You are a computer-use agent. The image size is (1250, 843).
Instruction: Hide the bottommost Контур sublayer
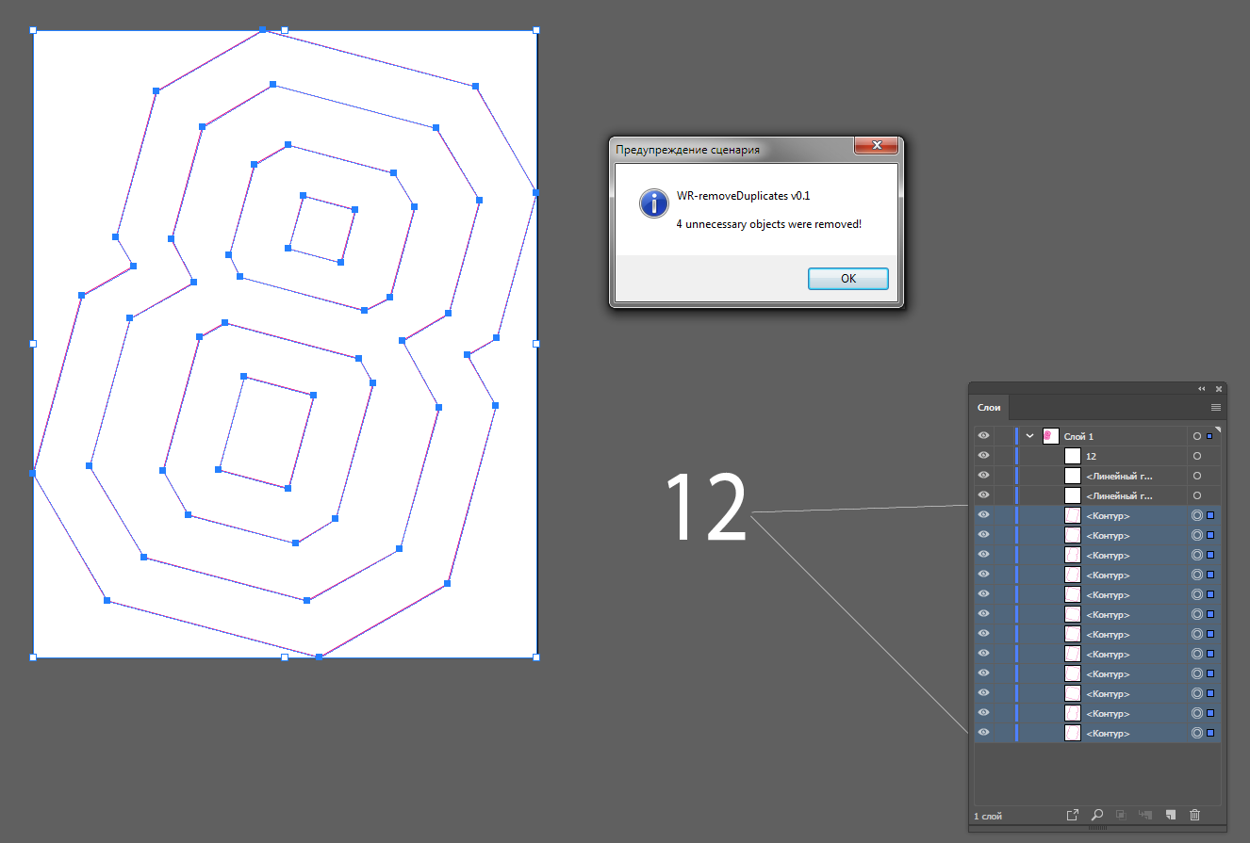[x=983, y=733]
